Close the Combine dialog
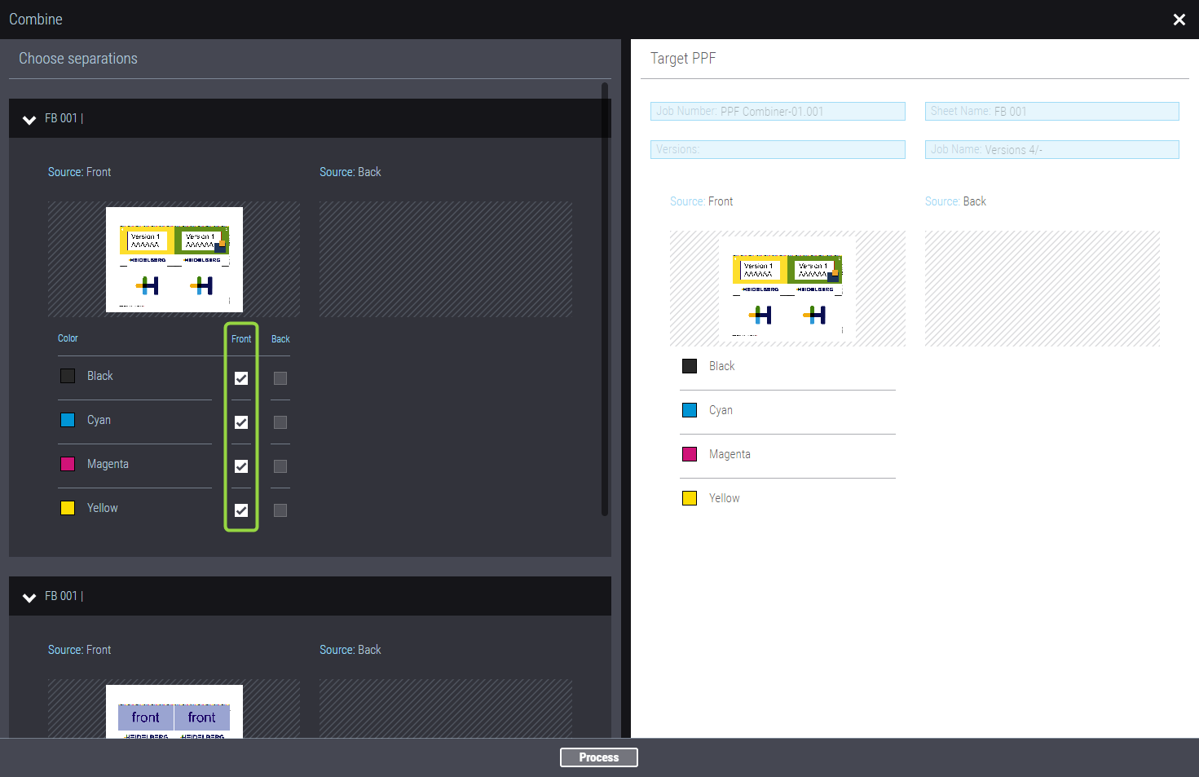 pyautogui.click(x=1179, y=20)
